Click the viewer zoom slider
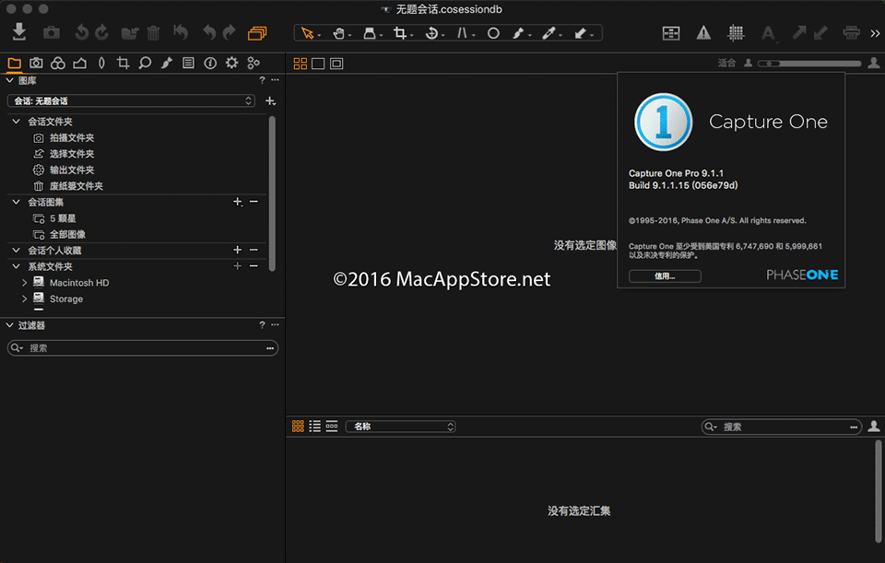 tap(809, 64)
